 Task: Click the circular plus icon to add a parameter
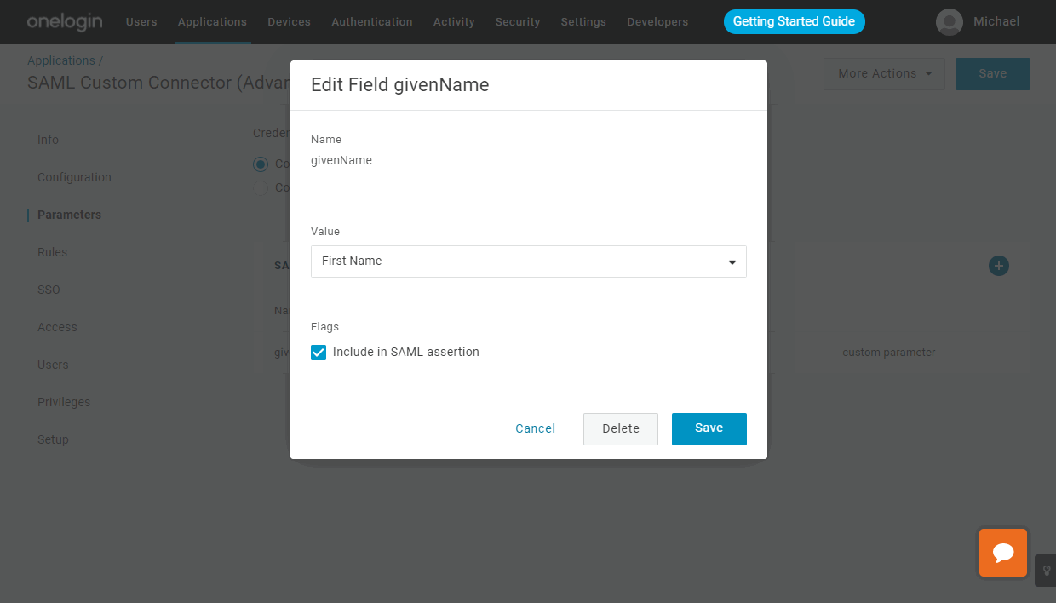pos(998,266)
